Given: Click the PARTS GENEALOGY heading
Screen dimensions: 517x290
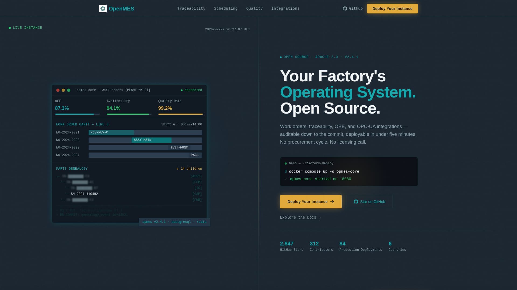Looking at the screenshot, I should (x=72, y=169).
